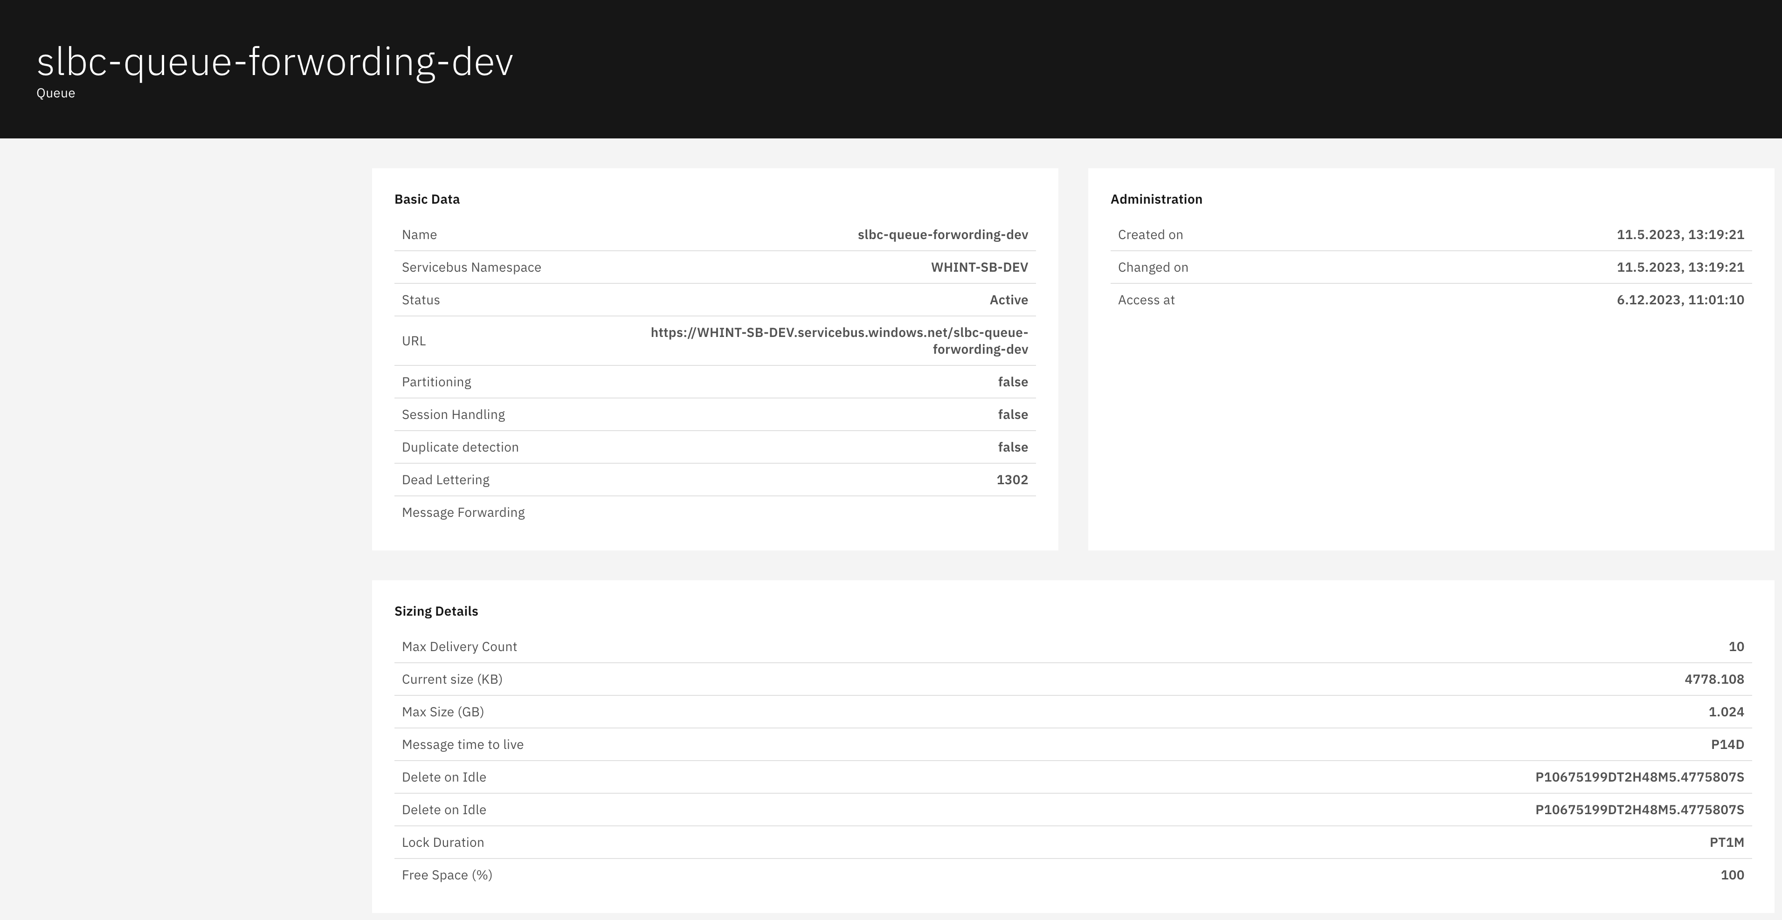Select the Access at timestamp 6.12.2023, 11:01:10

click(x=1679, y=300)
